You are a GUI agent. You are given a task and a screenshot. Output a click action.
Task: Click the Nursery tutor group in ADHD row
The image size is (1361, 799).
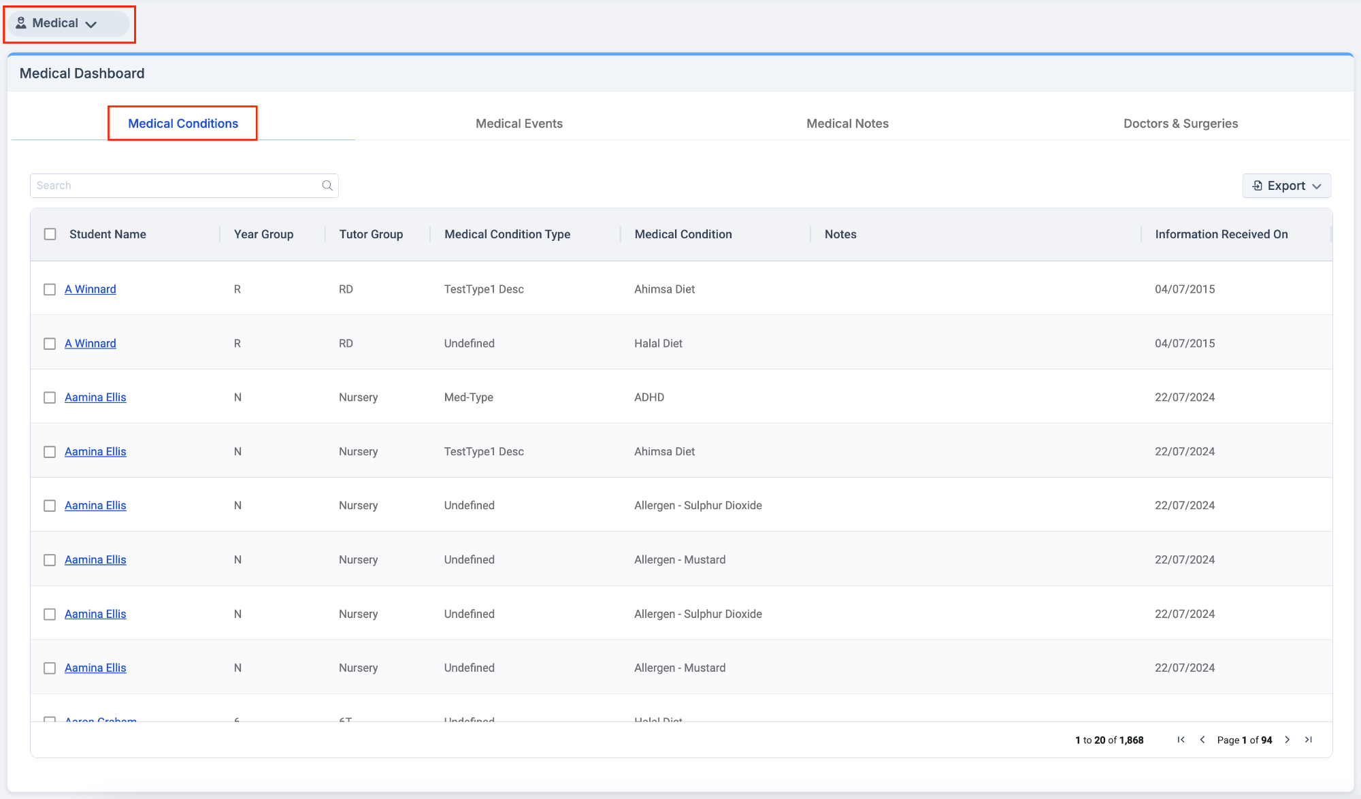click(359, 397)
